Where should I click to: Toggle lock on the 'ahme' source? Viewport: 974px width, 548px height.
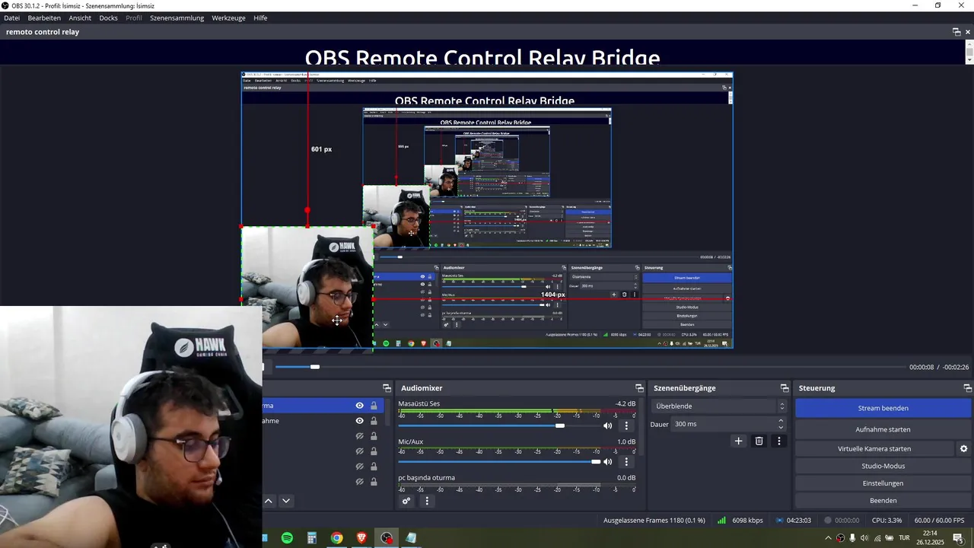(374, 421)
